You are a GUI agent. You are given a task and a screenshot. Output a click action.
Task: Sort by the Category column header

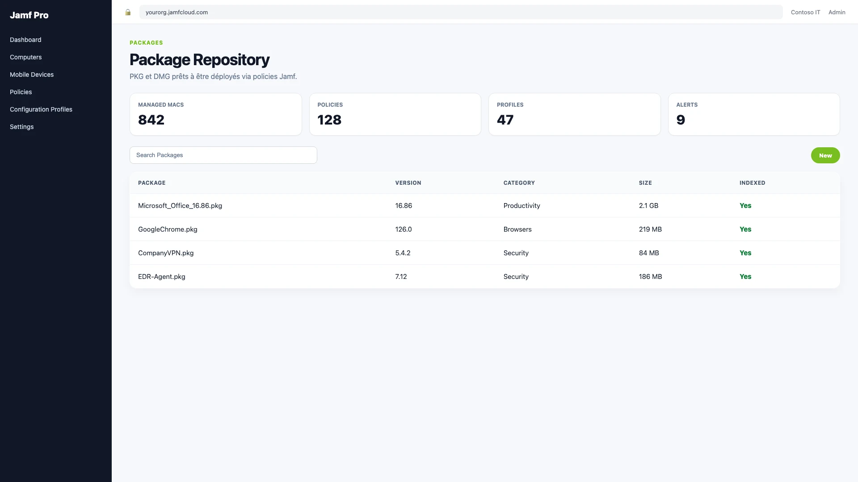(x=519, y=183)
